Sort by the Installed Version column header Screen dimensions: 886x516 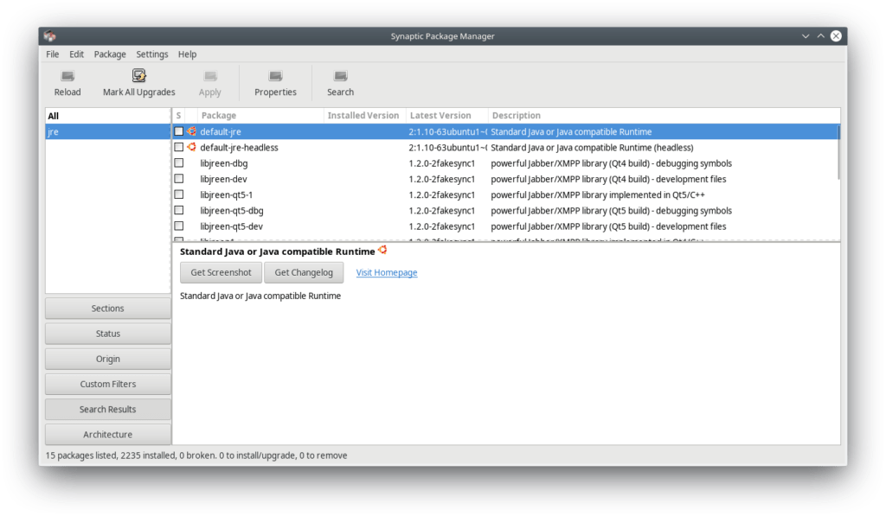pos(363,116)
